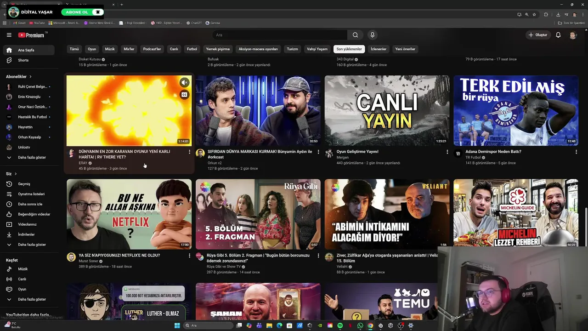Screen dimensions: 588x331
Task: Open WhatsApp from the taskbar
Action: pyautogui.click(x=360, y=325)
